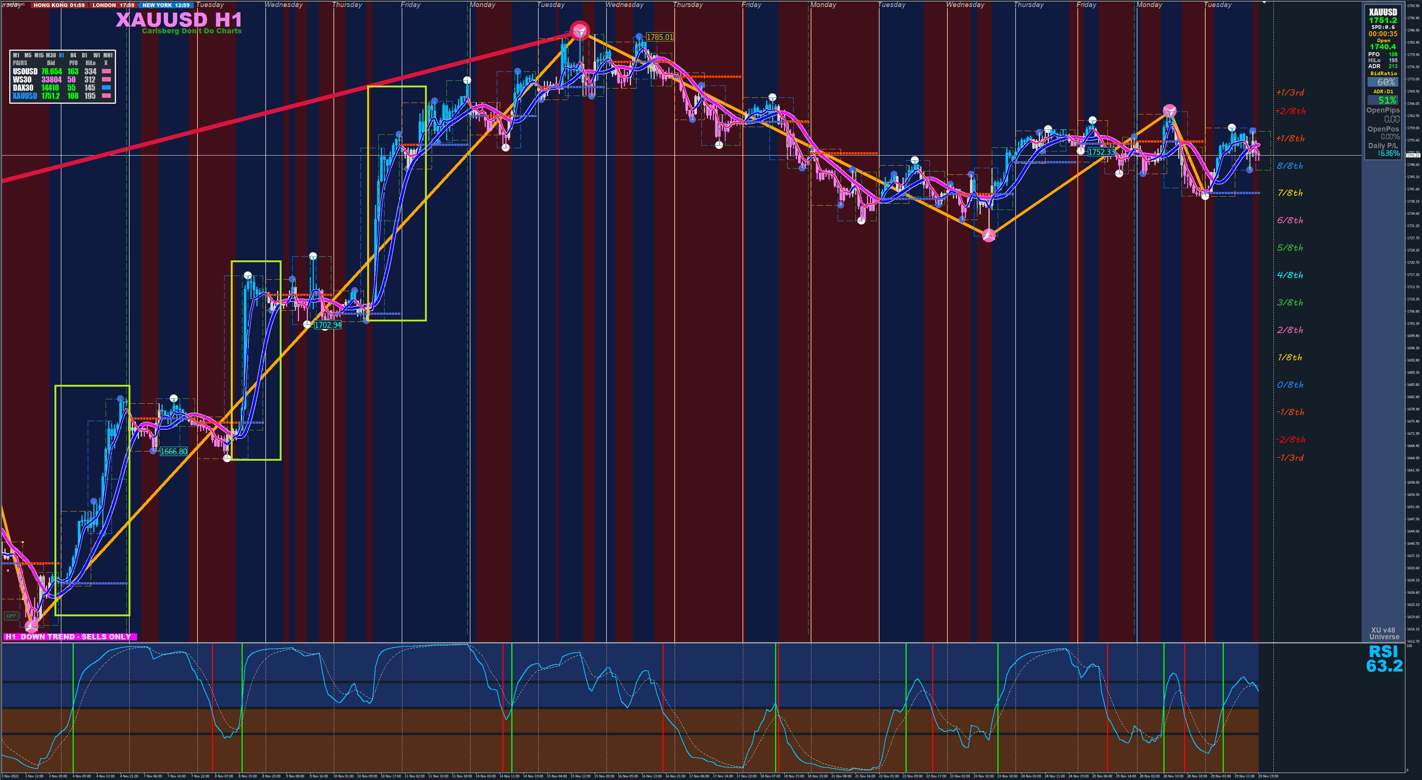Click the blue signal box in the DAX30 row
The image size is (1422, 780).
point(107,88)
